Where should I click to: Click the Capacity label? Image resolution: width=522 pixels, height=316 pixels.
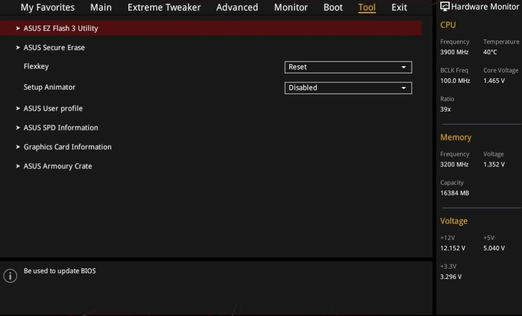tap(452, 183)
